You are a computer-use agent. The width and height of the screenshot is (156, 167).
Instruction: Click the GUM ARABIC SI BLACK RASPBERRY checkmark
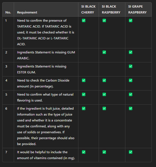click(x=104, y=52)
